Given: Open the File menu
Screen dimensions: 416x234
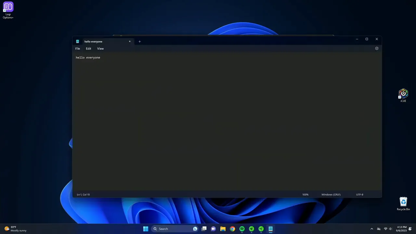Looking at the screenshot, I should (x=78, y=48).
